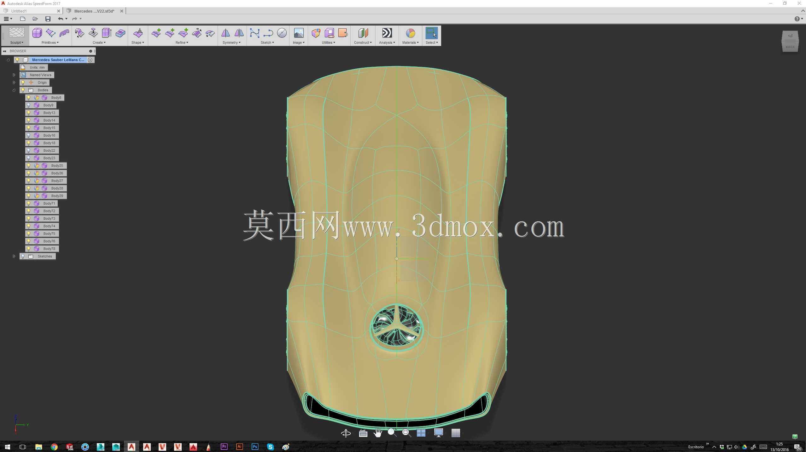Click the Open file icon
Image resolution: width=806 pixels, height=452 pixels.
coord(35,19)
